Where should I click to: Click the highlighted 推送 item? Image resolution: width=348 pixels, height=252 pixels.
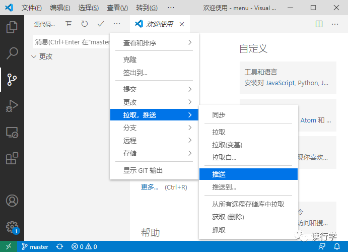point(248,174)
